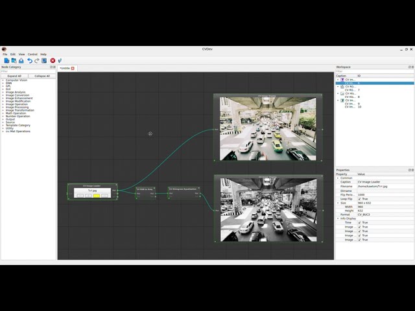The height and width of the screenshot is (311, 415).
Task: Open the View menu
Action: coord(21,54)
